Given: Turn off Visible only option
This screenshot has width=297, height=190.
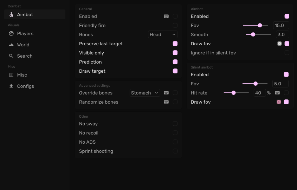Looking at the screenshot, I should [x=175, y=53].
